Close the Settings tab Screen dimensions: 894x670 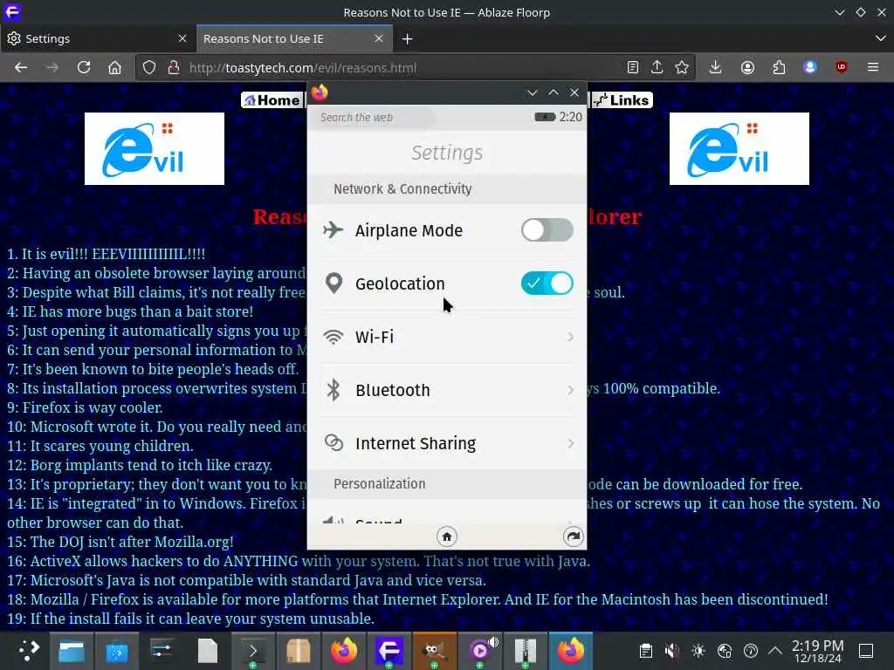click(x=182, y=38)
